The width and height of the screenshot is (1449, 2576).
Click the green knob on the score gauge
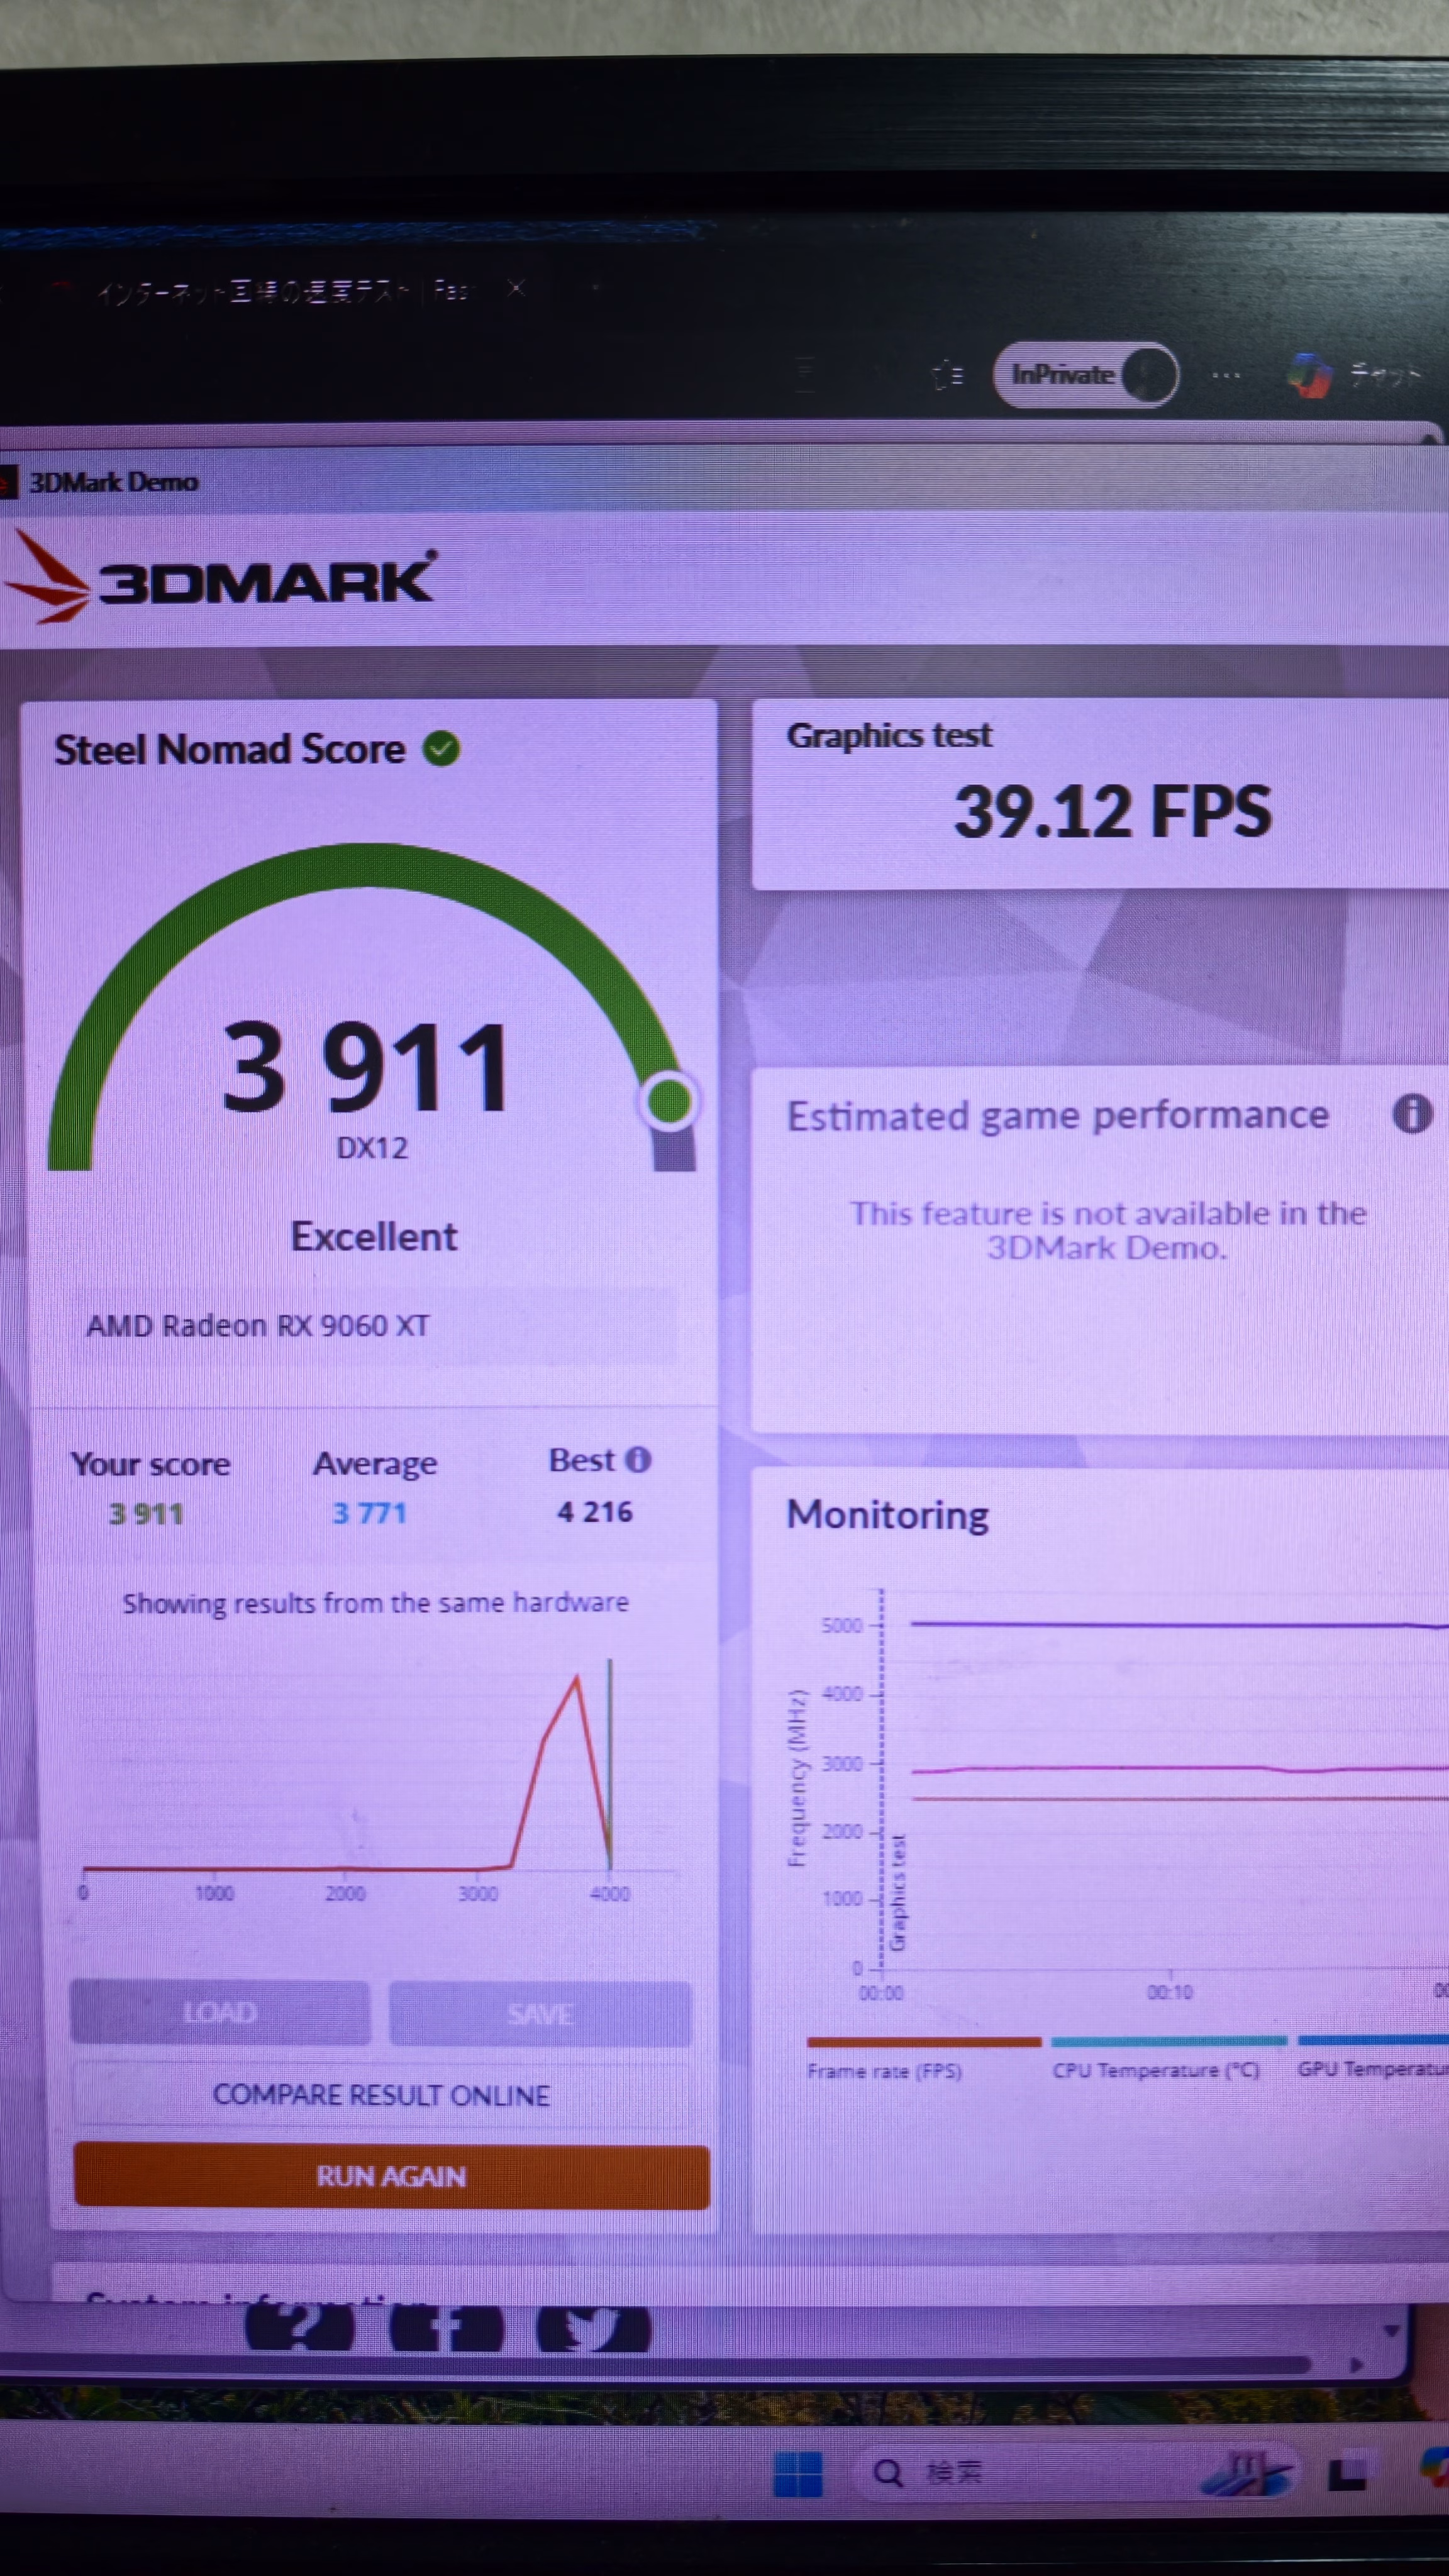coord(669,1101)
